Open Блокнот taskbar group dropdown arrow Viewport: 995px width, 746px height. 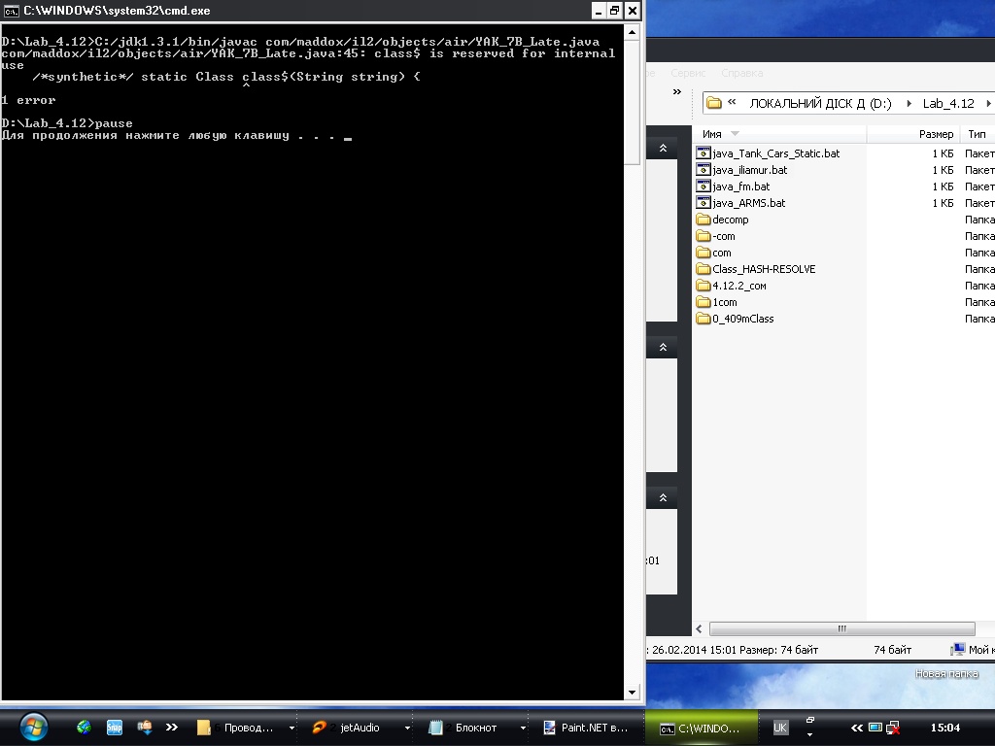point(523,729)
